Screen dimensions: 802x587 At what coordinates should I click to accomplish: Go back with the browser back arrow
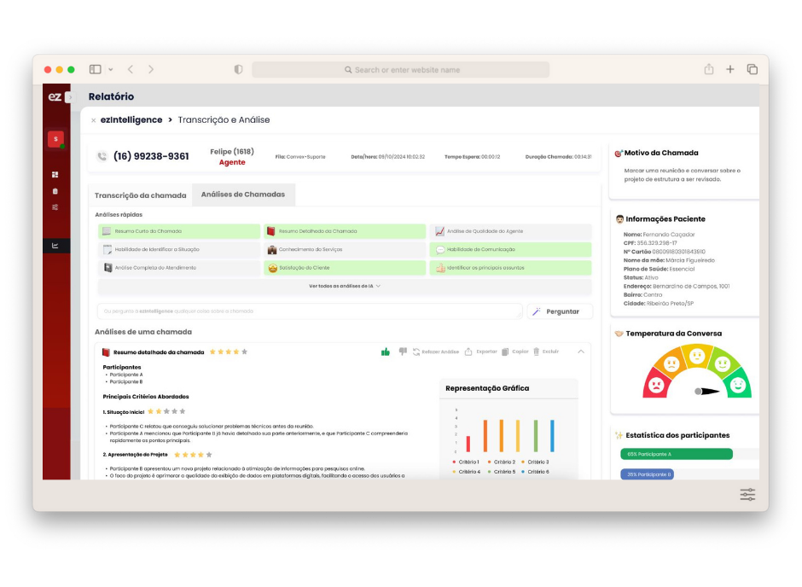[131, 70]
